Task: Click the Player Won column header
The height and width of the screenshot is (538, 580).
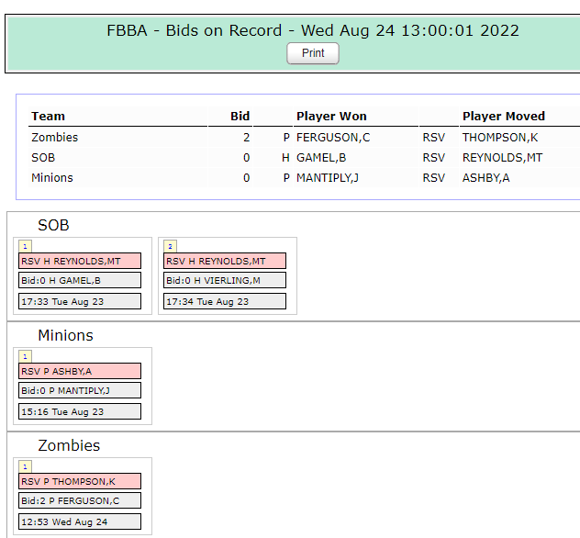Action: point(331,117)
